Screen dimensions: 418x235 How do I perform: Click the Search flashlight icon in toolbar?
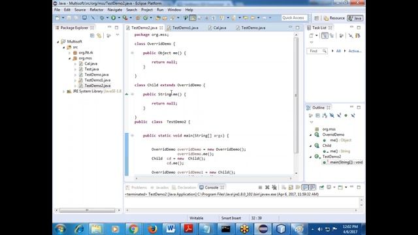tap(172, 18)
